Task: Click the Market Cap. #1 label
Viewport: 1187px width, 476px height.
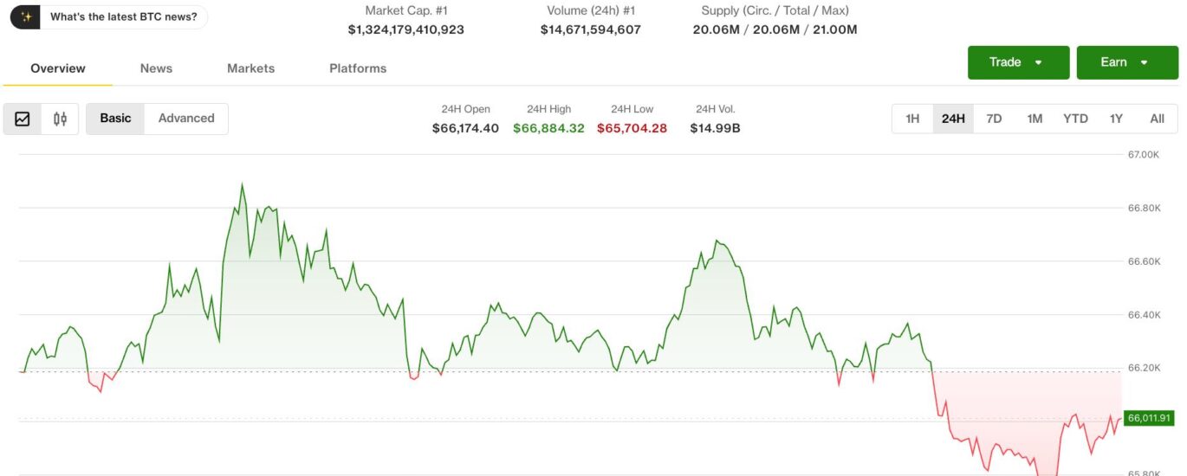Action: click(406, 10)
